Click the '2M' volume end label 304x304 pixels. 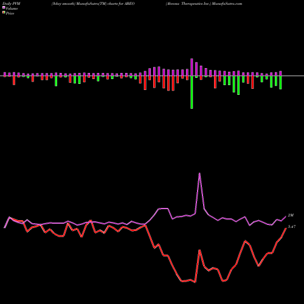[x=291, y=215]
